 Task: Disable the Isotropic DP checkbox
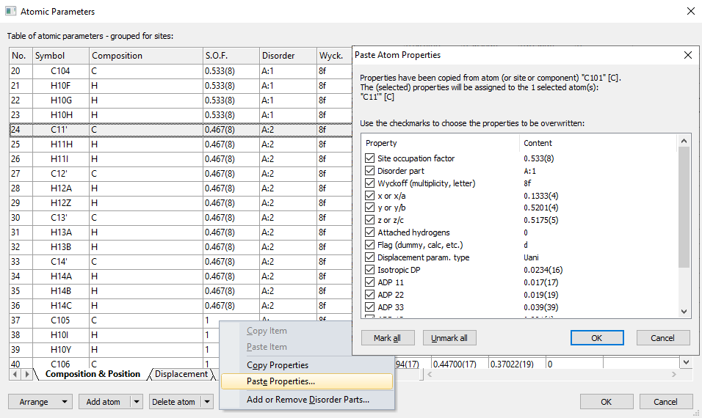pos(369,270)
